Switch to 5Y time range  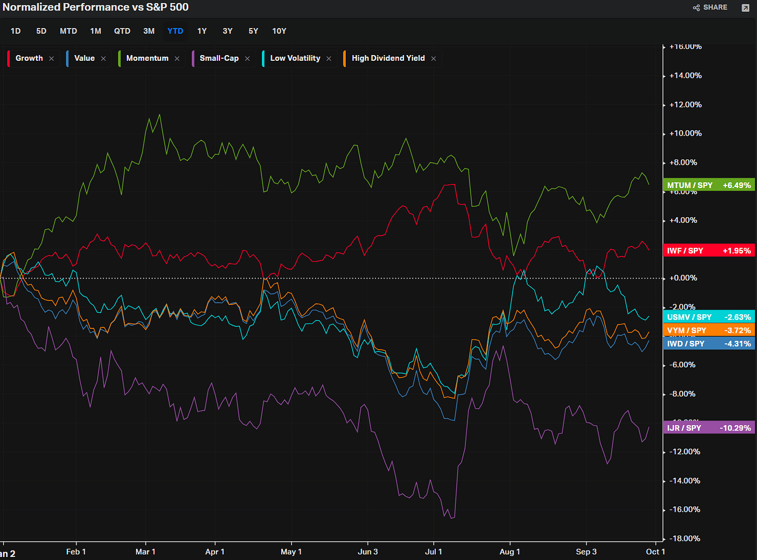253,31
